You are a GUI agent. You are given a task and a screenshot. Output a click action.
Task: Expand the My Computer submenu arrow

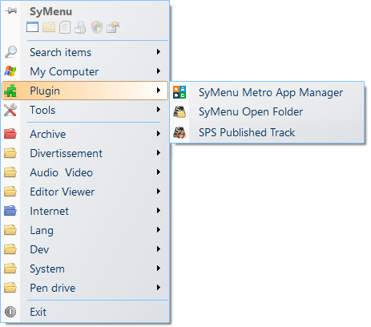pos(159,71)
